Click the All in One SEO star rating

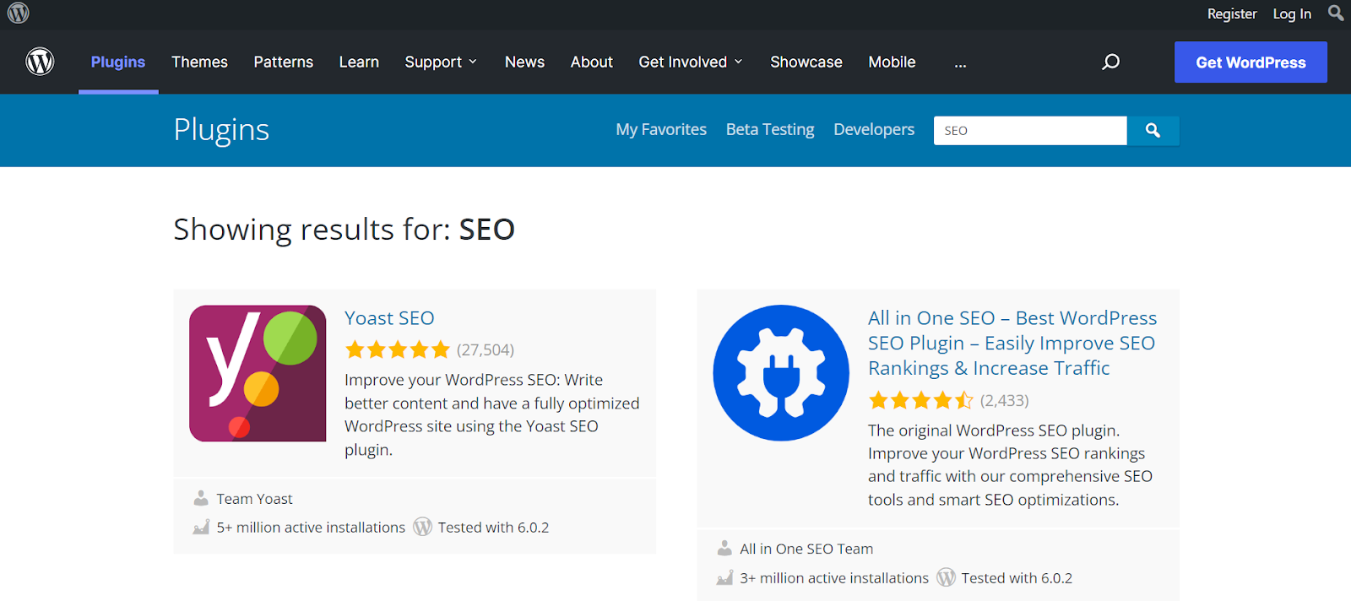pyautogui.click(x=920, y=400)
